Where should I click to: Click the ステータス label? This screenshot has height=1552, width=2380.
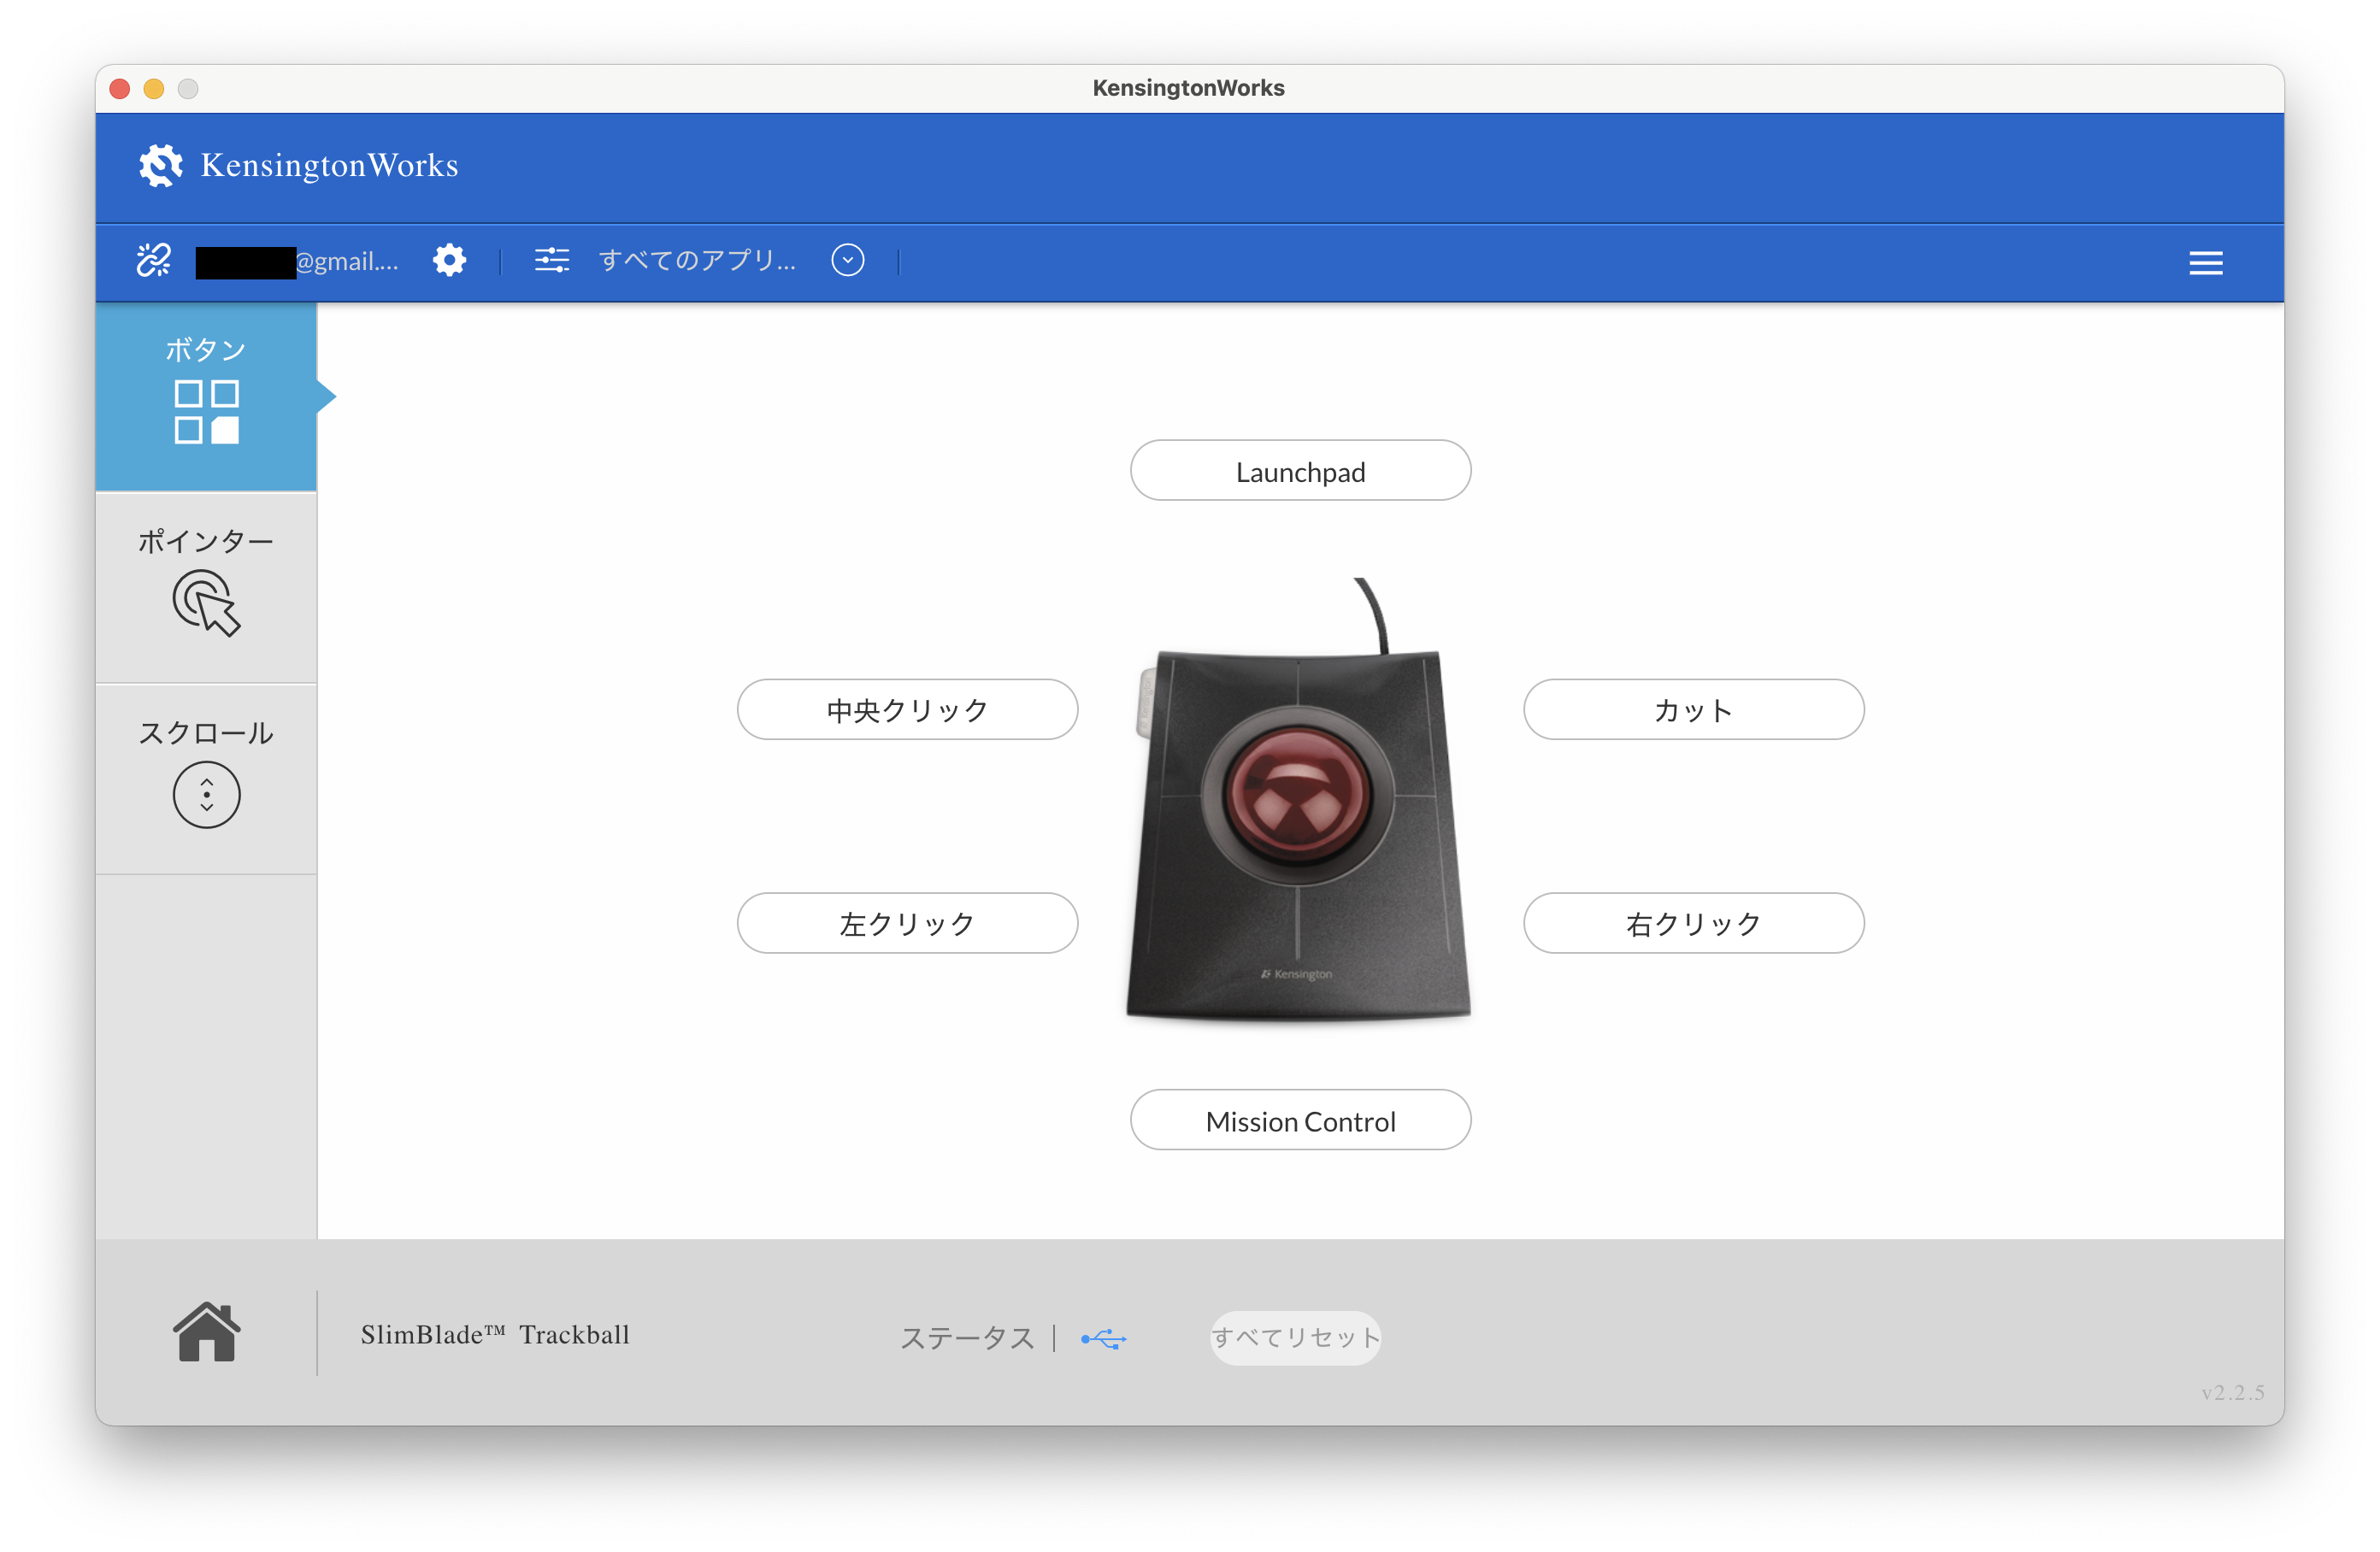967,1338
